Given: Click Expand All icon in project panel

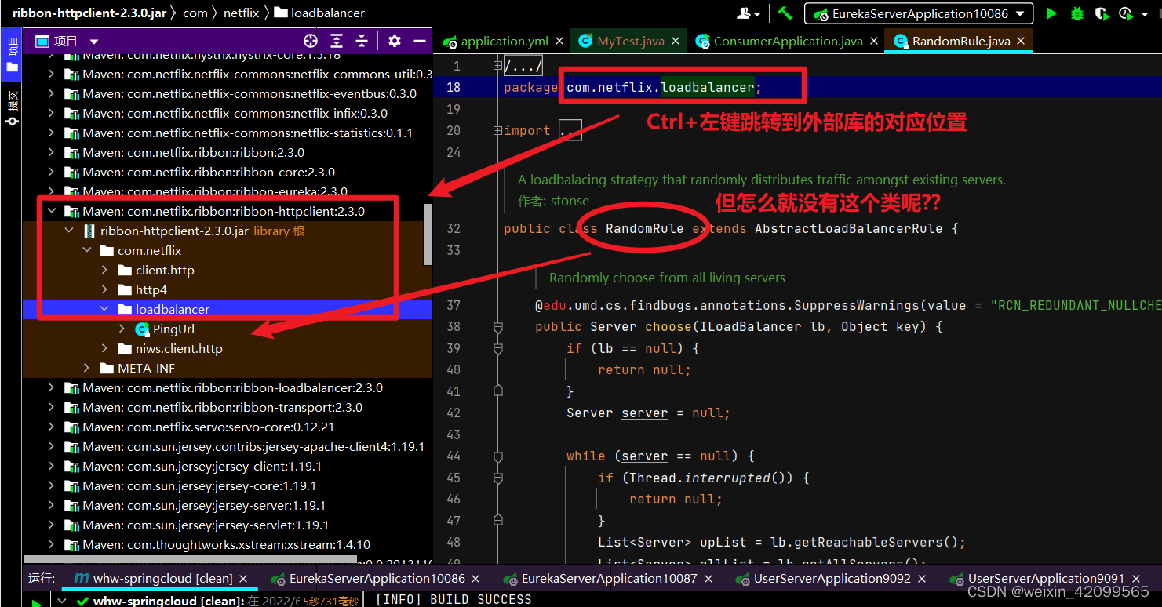Looking at the screenshot, I should tap(337, 41).
